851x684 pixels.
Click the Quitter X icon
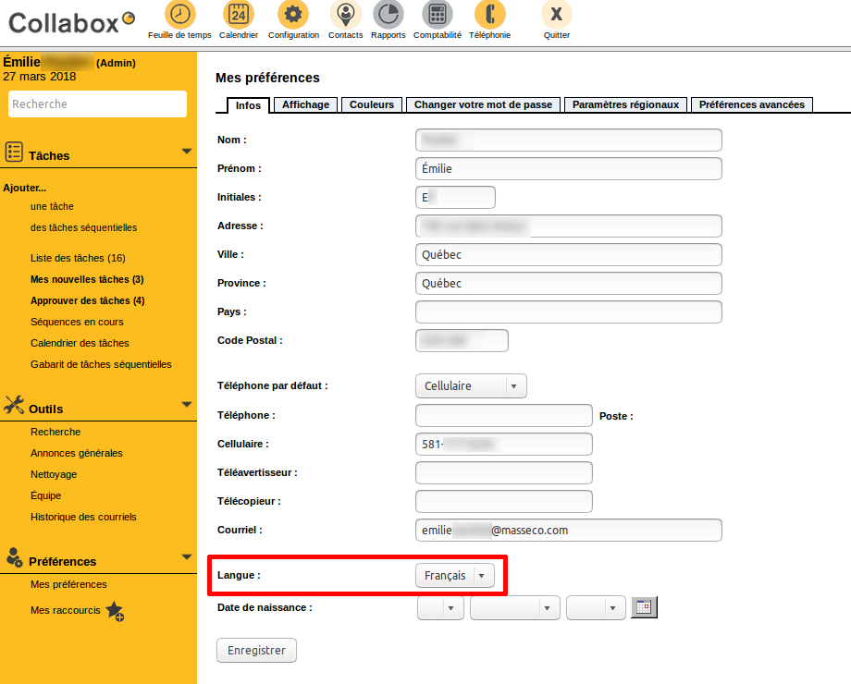[x=556, y=15]
